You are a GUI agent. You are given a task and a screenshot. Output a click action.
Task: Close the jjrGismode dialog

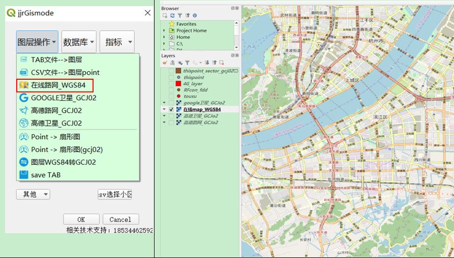147,13
